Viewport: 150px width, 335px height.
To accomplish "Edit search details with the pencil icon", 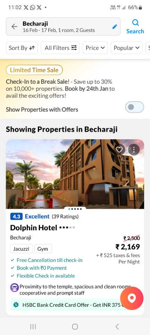I will [x=115, y=27].
